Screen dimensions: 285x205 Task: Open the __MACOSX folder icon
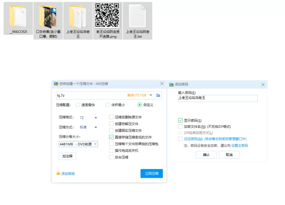point(18,16)
